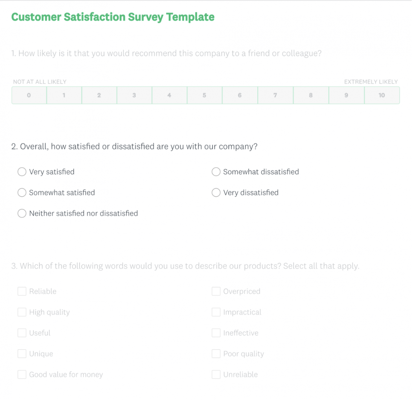
Task: Click rating 10, extremely likely
Action: click(x=382, y=95)
